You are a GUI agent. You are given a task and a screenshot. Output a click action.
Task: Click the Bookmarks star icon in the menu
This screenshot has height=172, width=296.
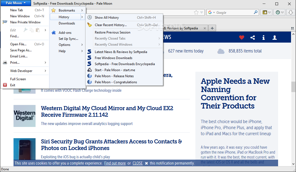[54, 10]
